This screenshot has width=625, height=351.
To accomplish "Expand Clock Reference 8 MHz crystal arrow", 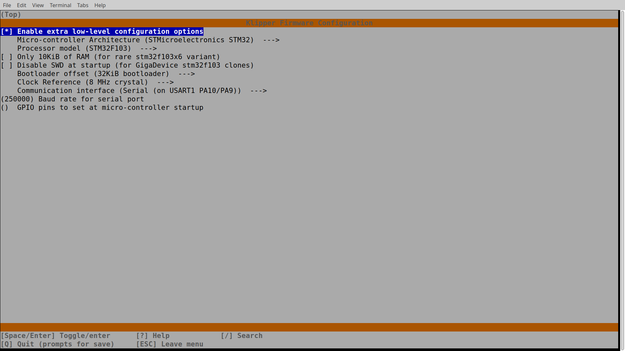I will [165, 82].
